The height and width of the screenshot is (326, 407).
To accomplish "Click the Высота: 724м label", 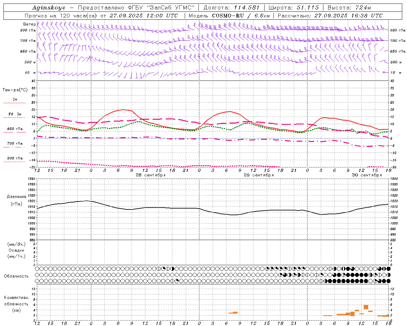I will (x=349, y=8).
